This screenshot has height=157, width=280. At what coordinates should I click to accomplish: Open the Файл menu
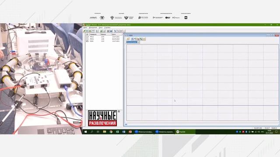[85, 27]
